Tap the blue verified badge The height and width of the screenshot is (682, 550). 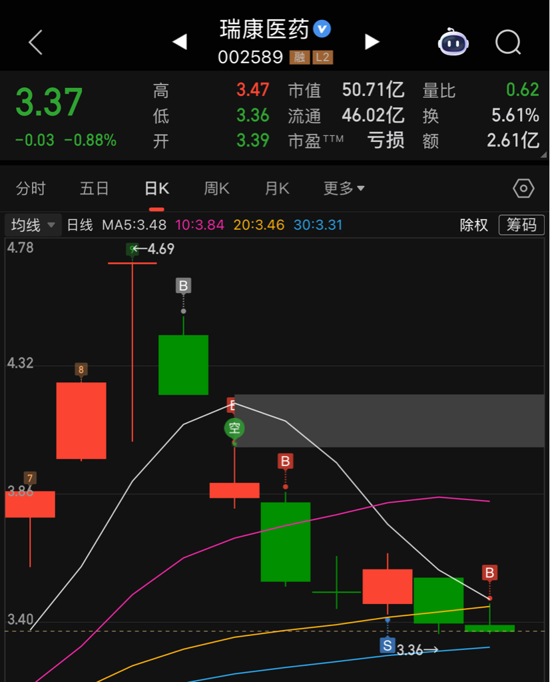click(x=322, y=29)
